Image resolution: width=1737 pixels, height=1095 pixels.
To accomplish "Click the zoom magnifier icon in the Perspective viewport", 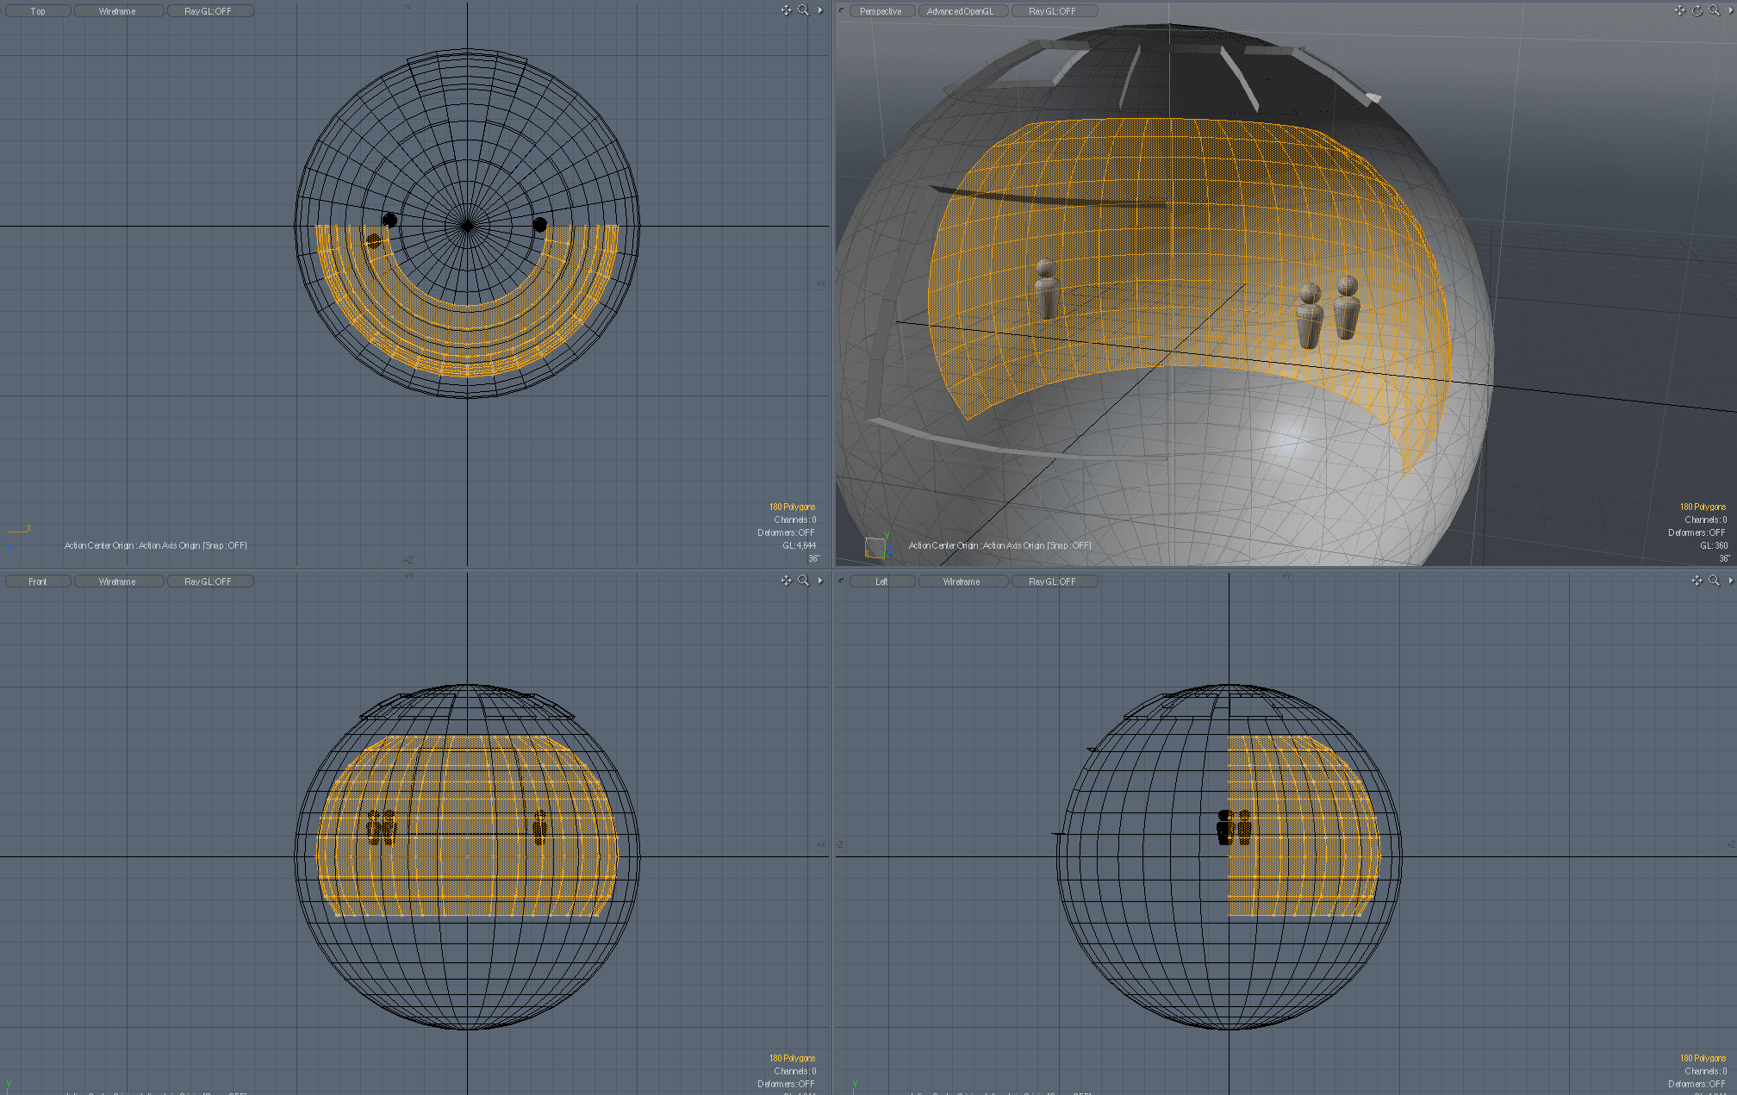I will point(1714,10).
